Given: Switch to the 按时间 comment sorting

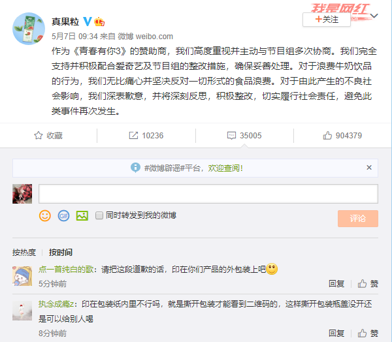Looking at the screenshot, I should pyautogui.click(x=61, y=253).
